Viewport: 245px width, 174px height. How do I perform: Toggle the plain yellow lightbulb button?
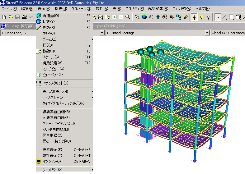pos(201,17)
